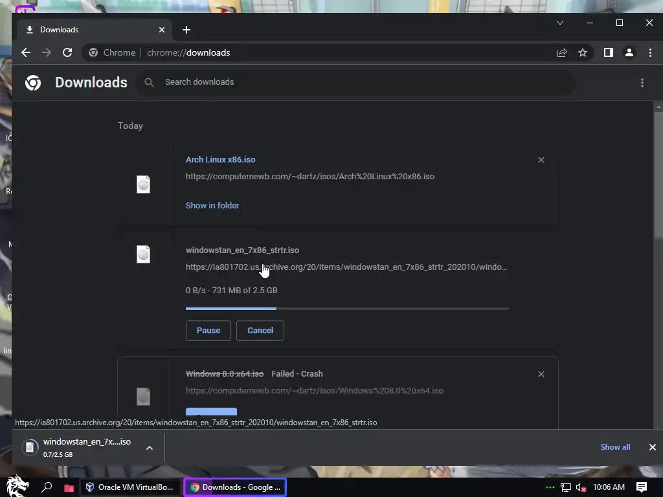Cancel the windowstan iso download
663x497 pixels.
(x=260, y=331)
